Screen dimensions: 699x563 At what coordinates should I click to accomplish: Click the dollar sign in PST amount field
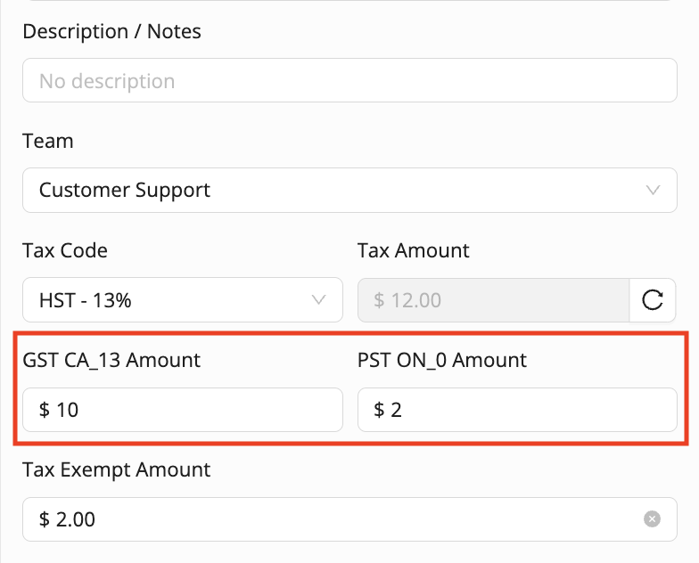(379, 410)
